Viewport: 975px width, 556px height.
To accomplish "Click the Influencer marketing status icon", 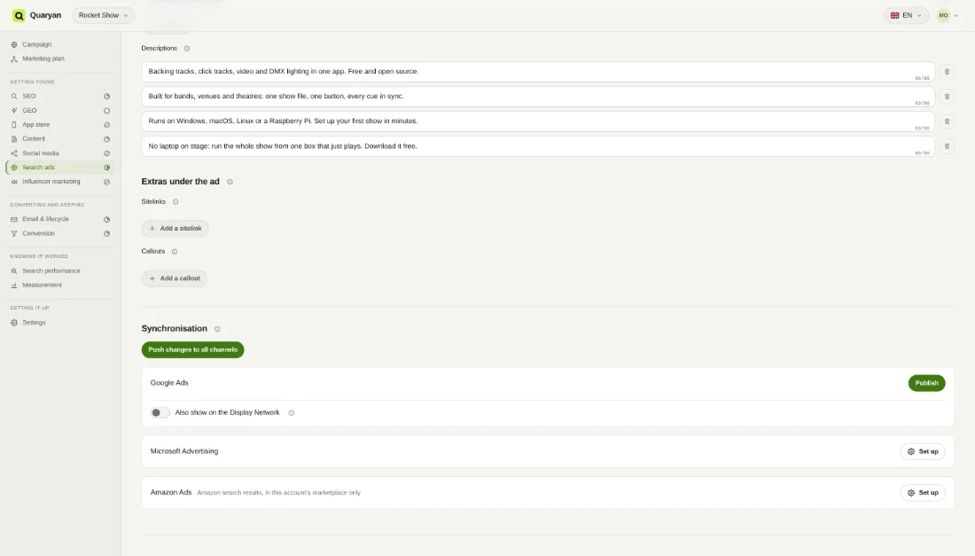I will tap(107, 182).
